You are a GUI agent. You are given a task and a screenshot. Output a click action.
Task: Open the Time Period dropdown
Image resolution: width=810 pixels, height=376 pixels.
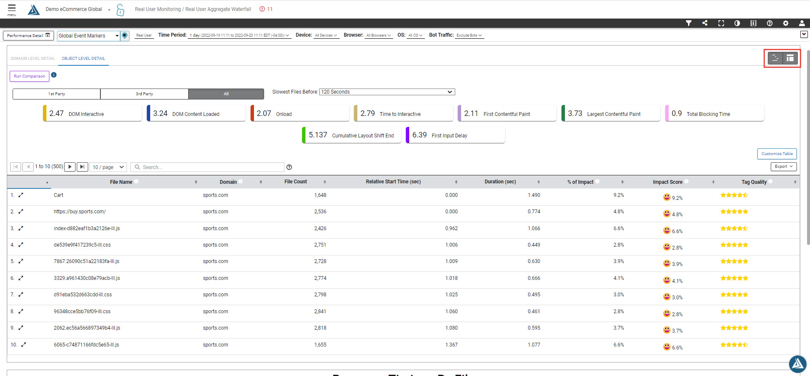[239, 35]
